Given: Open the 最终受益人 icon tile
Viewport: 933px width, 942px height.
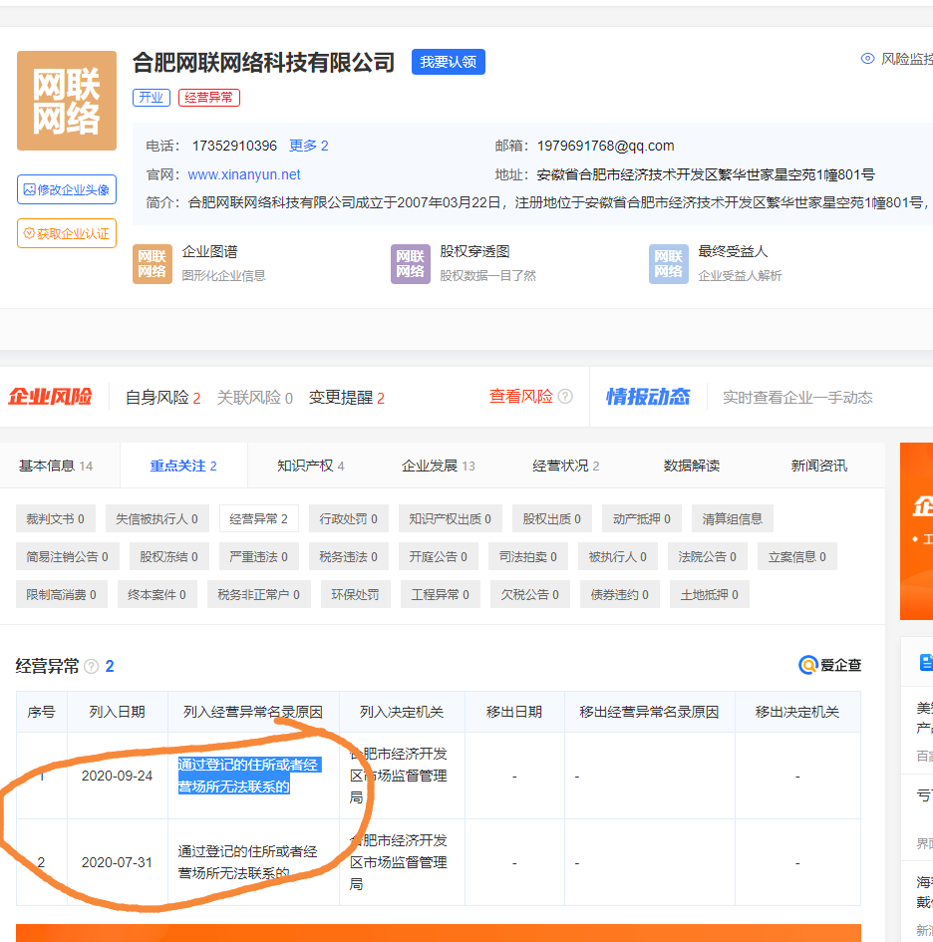Looking at the screenshot, I should point(669,264).
